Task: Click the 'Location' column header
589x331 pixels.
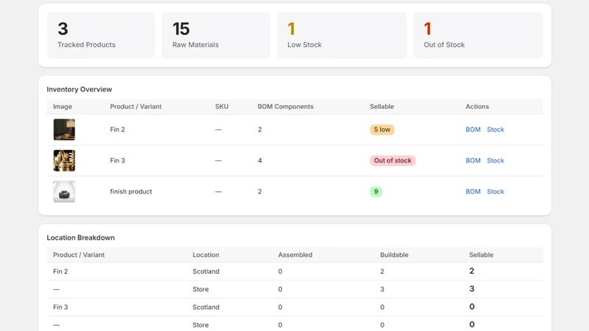Action: tap(206, 255)
